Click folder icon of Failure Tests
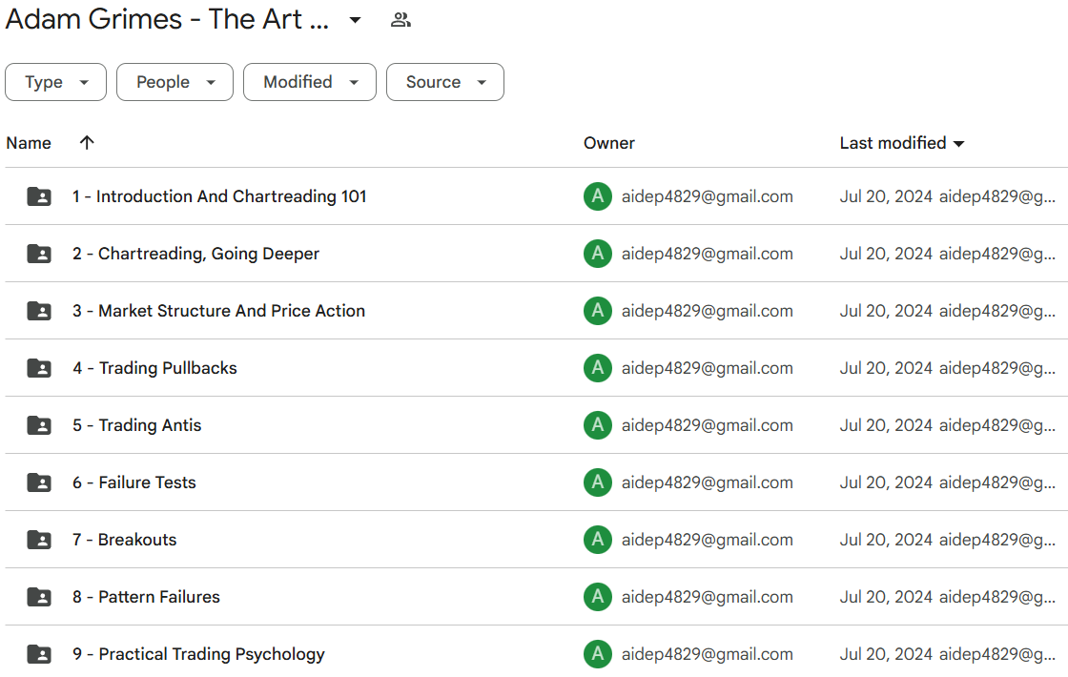Screen dimensions: 1068x677 [x=39, y=482]
